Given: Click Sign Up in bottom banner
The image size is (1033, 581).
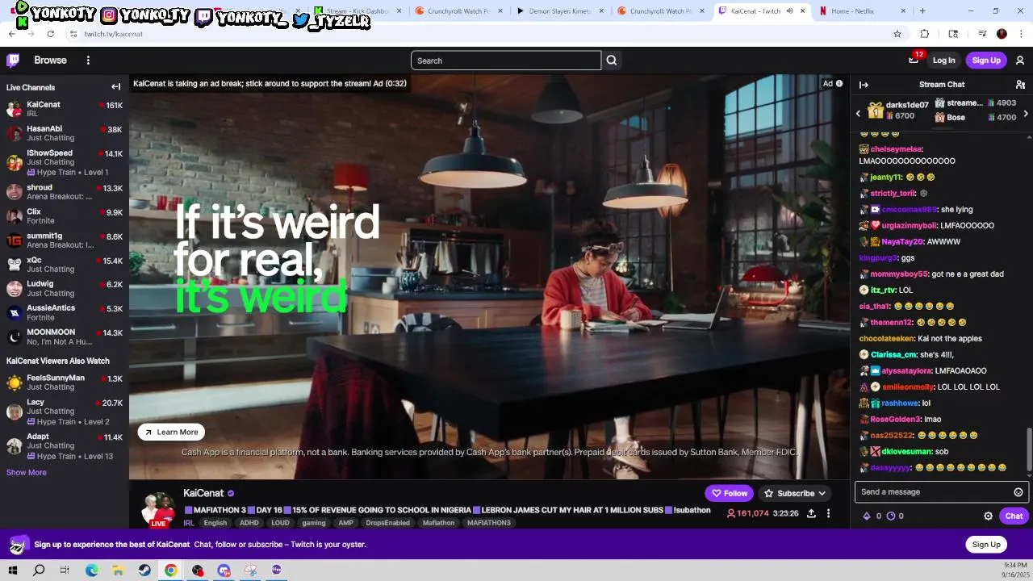Looking at the screenshot, I should [986, 545].
